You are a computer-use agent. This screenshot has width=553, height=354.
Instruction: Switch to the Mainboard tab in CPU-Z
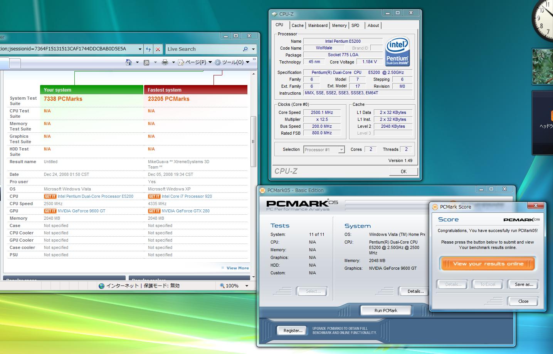(318, 25)
